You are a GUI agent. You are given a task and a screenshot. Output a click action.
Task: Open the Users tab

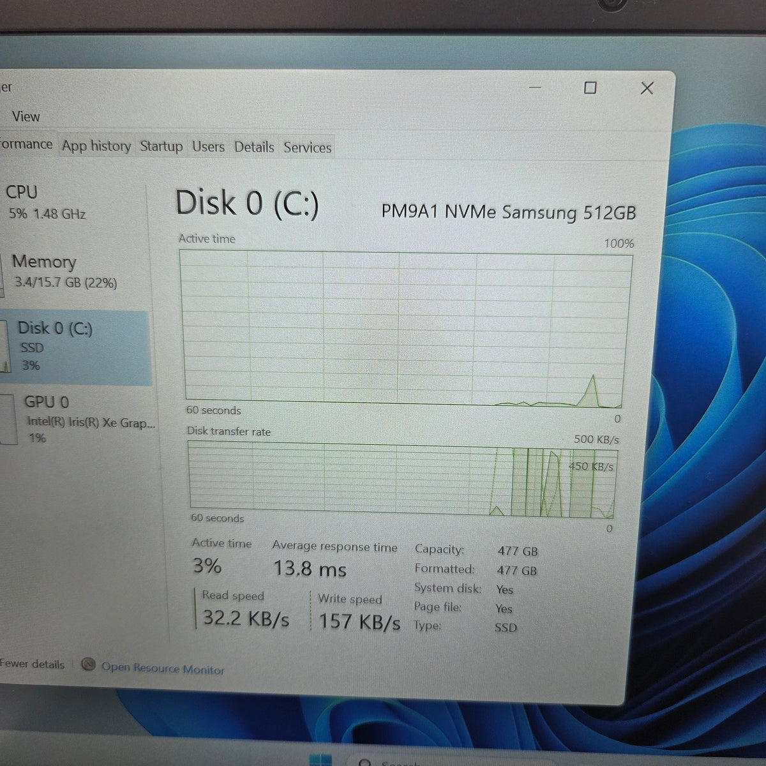pos(208,147)
